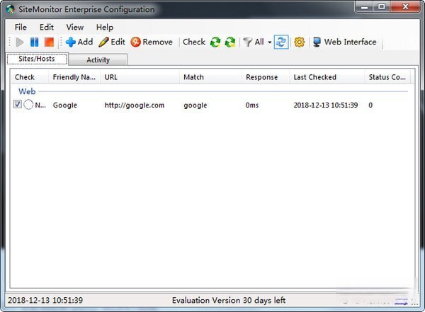
Task: Pause monitoring with the blue pause icon
Action: pos(34,42)
